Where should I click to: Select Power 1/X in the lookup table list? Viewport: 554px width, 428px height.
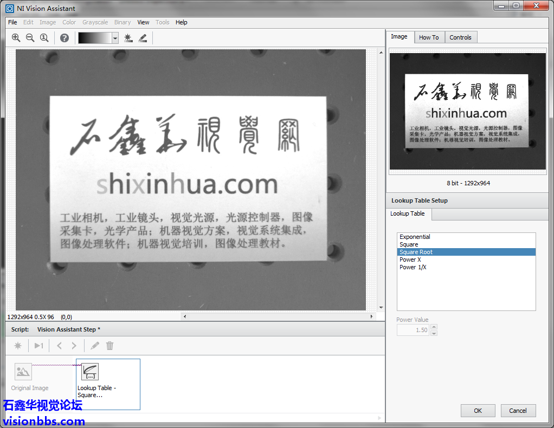(x=413, y=267)
